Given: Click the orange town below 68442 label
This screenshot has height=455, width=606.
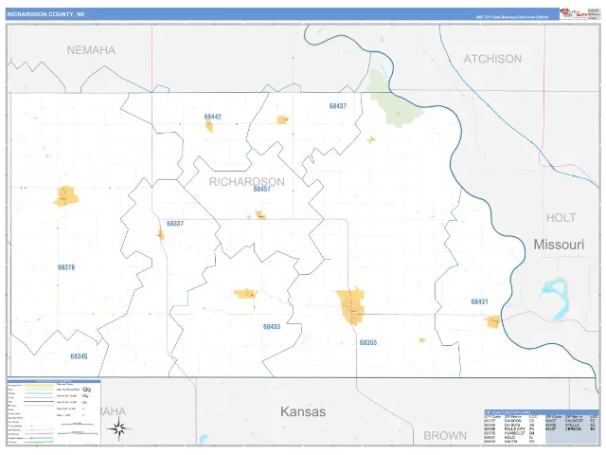Looking at the screenshot, I should [x=209, y=125].
